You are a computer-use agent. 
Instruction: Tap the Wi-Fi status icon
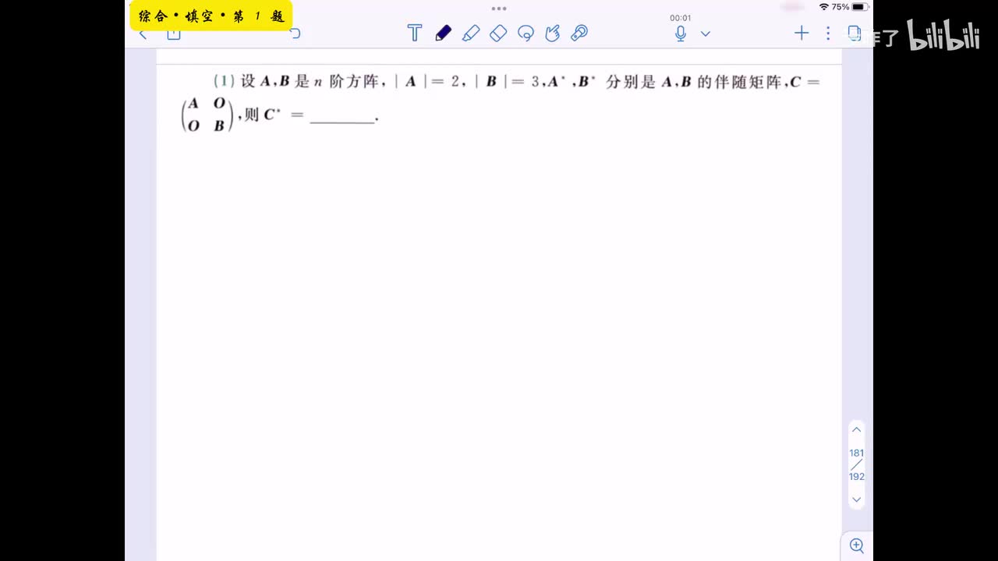click(x=824, y=7)
